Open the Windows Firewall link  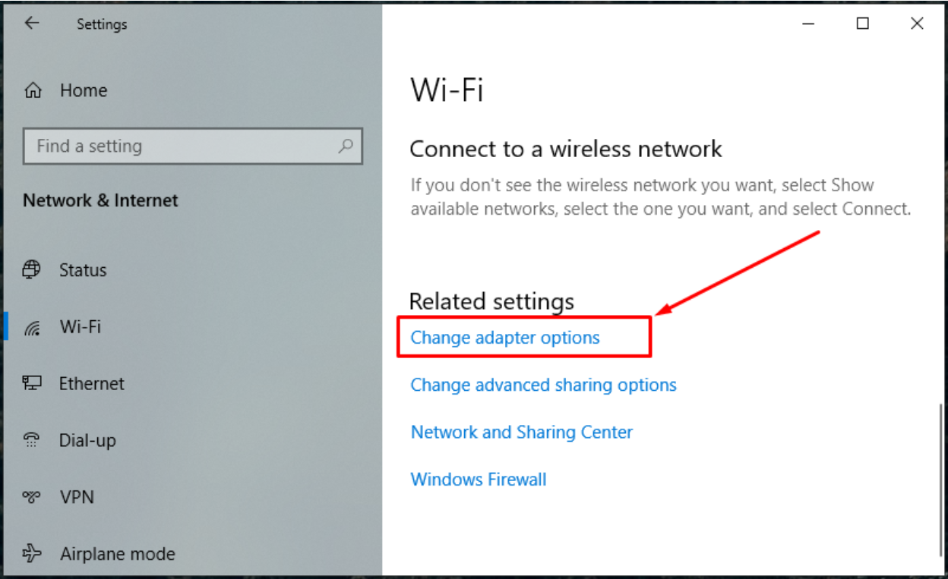[x=479, y=480]
